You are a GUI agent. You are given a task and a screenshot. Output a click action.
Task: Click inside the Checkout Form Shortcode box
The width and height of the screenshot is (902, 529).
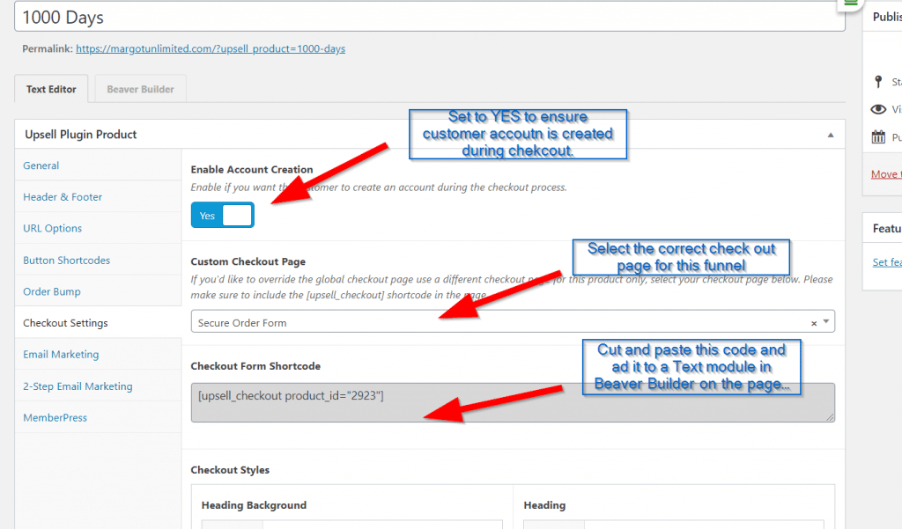[512, 402]
